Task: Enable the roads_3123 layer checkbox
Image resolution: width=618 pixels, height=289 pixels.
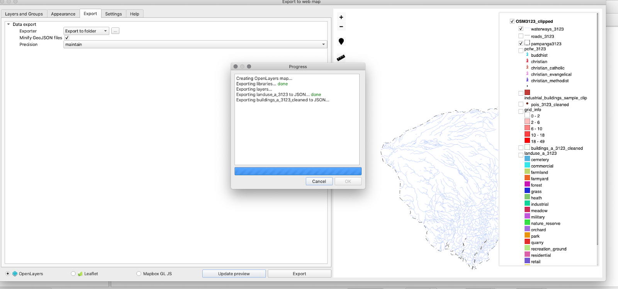Action: click(x=521, y=36)
